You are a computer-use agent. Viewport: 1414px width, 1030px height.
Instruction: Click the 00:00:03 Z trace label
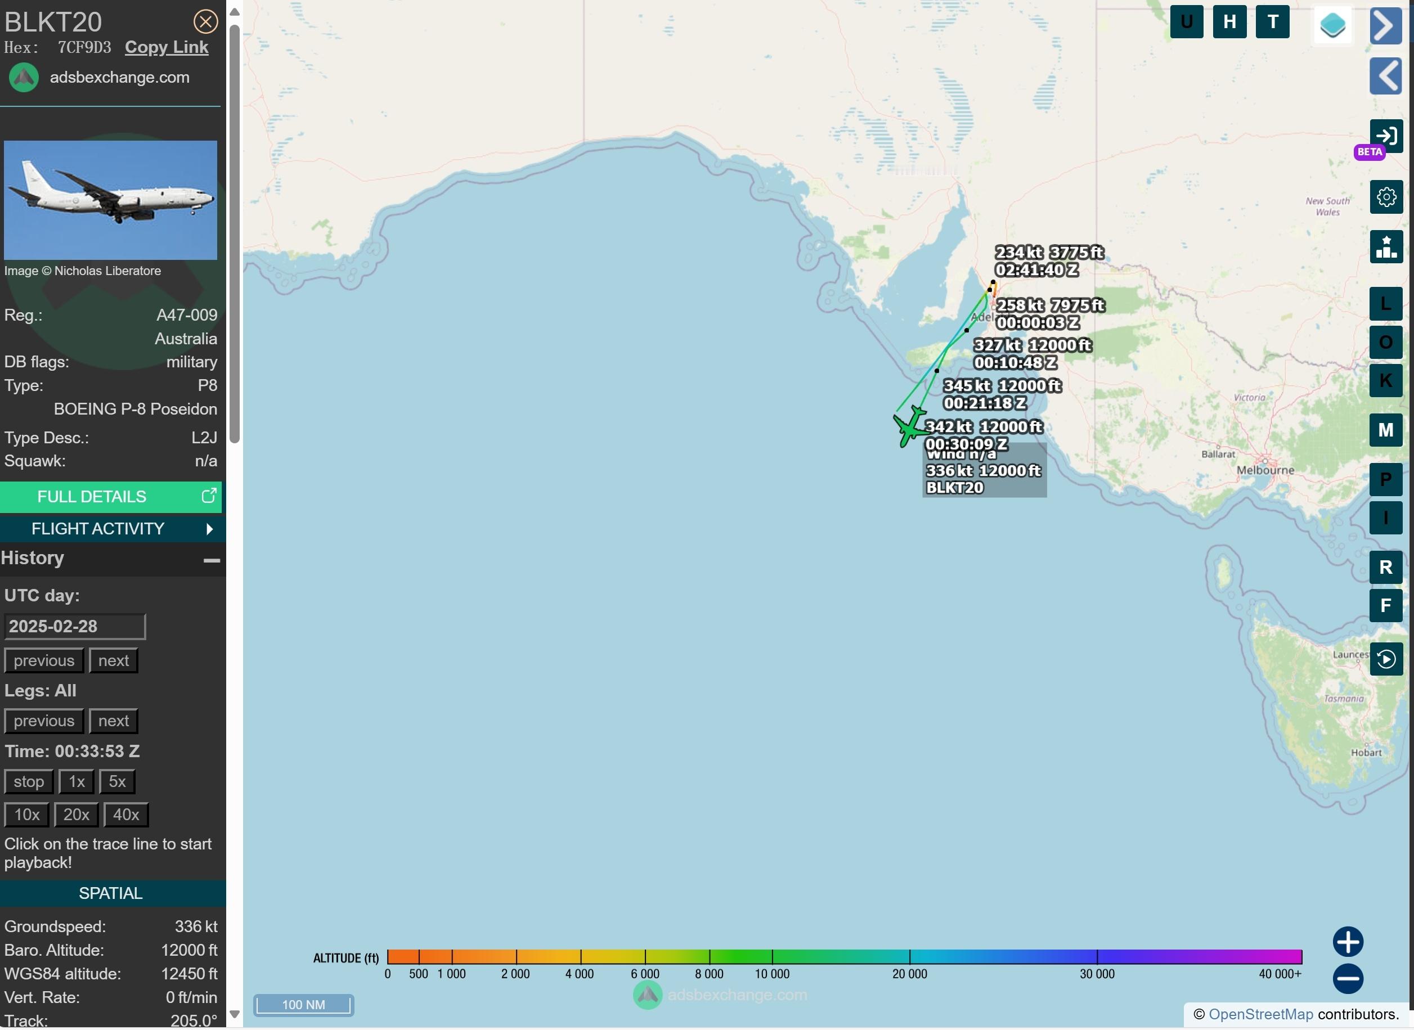(x=1038, y=323)
